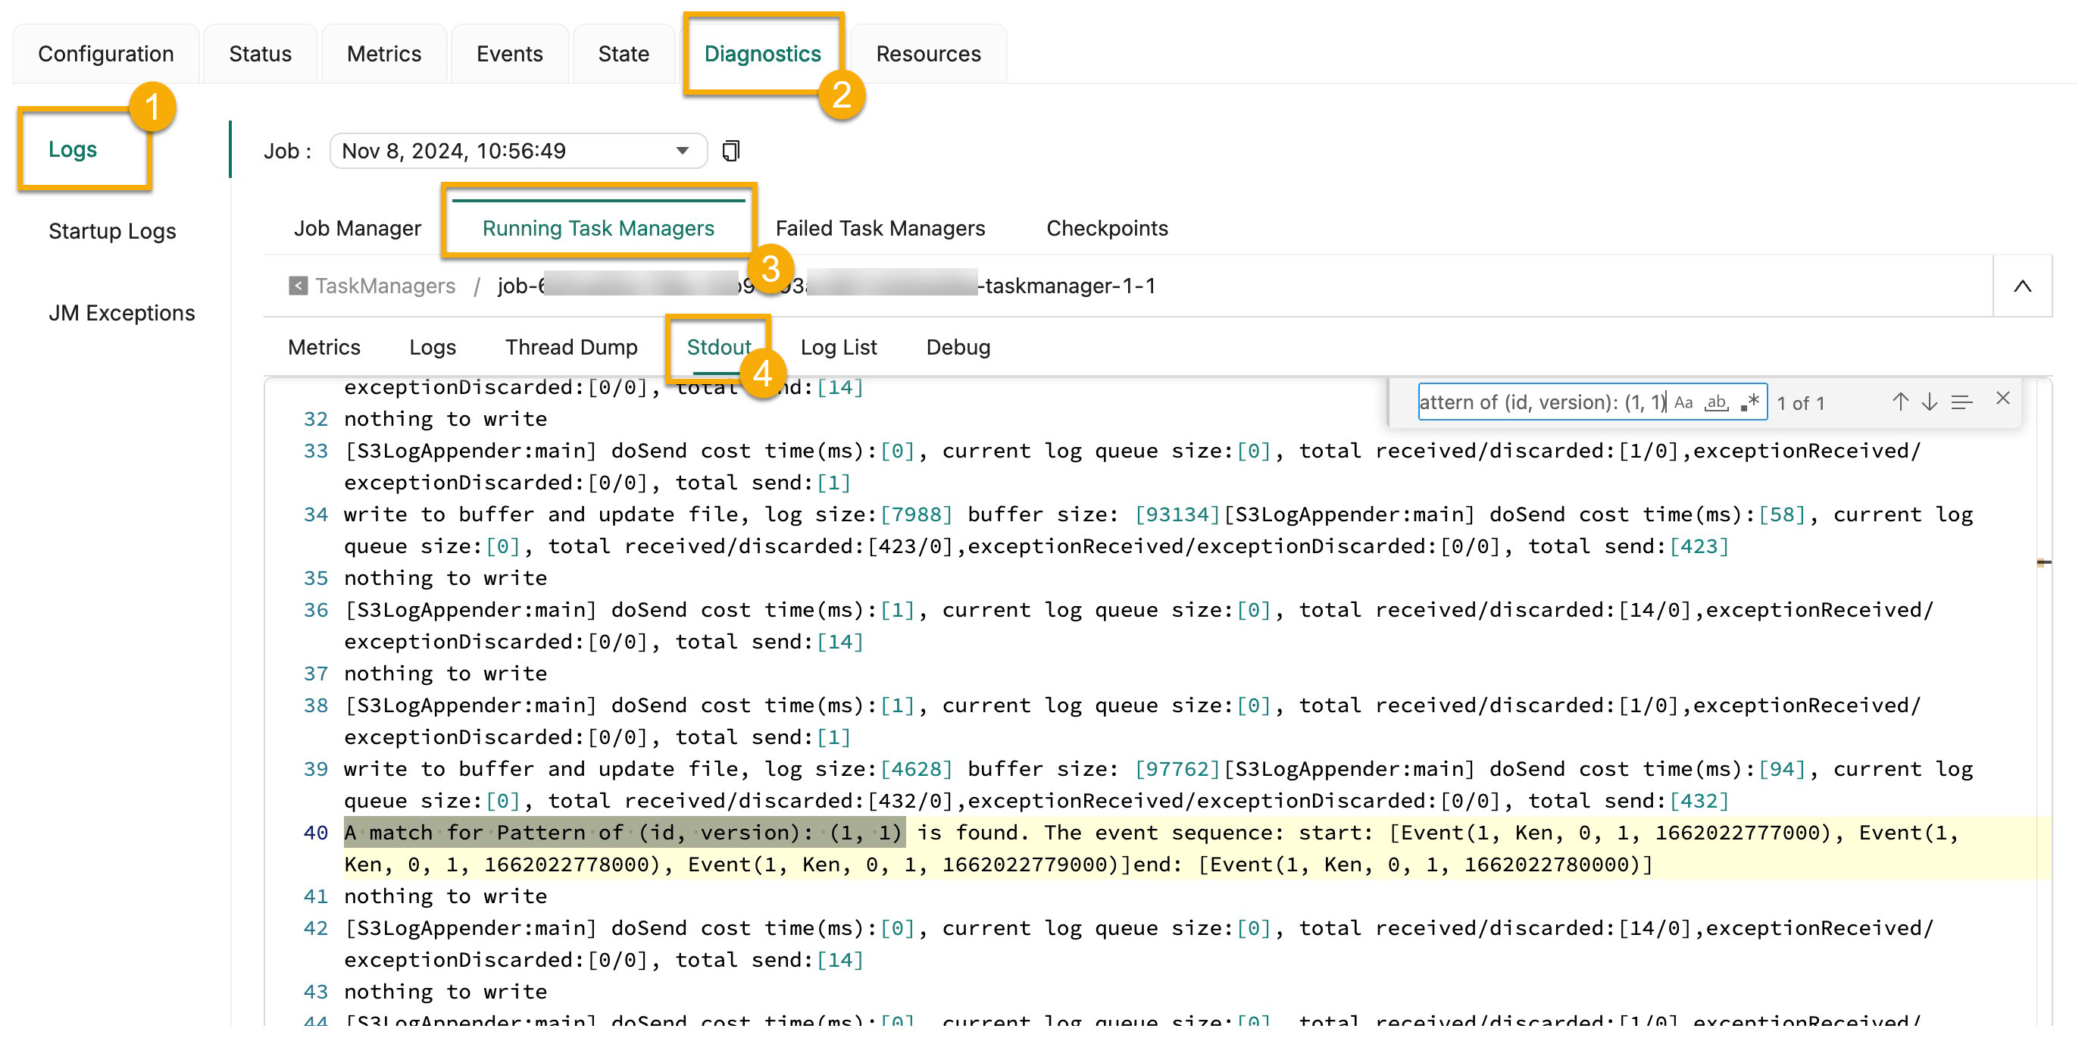Click line 32 'nothing to write'
This screenshot has width=2088, height=1038.
(x=445, y=419)
